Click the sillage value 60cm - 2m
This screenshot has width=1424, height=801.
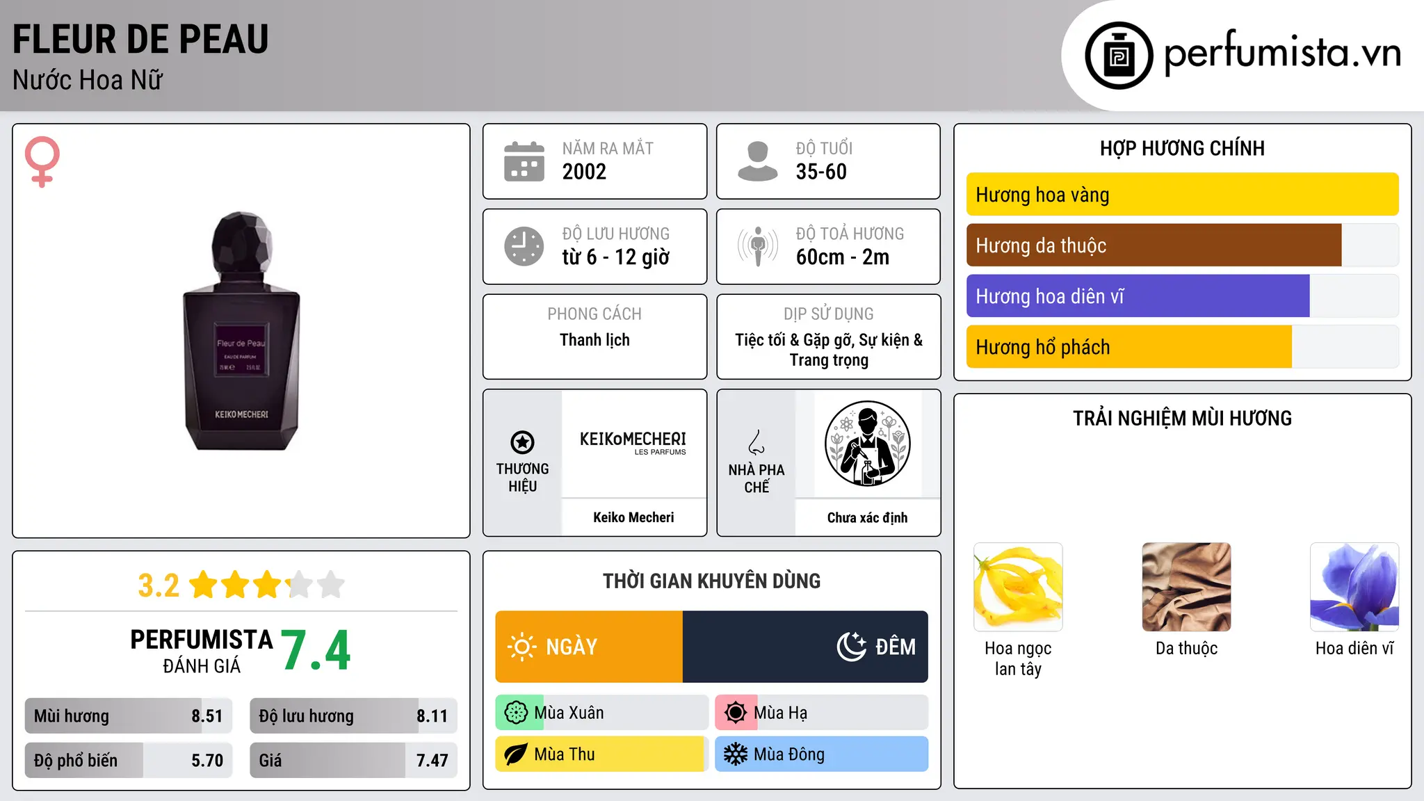843,257
